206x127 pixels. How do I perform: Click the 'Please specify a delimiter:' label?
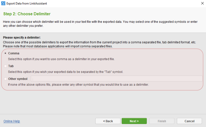[22, 38]
